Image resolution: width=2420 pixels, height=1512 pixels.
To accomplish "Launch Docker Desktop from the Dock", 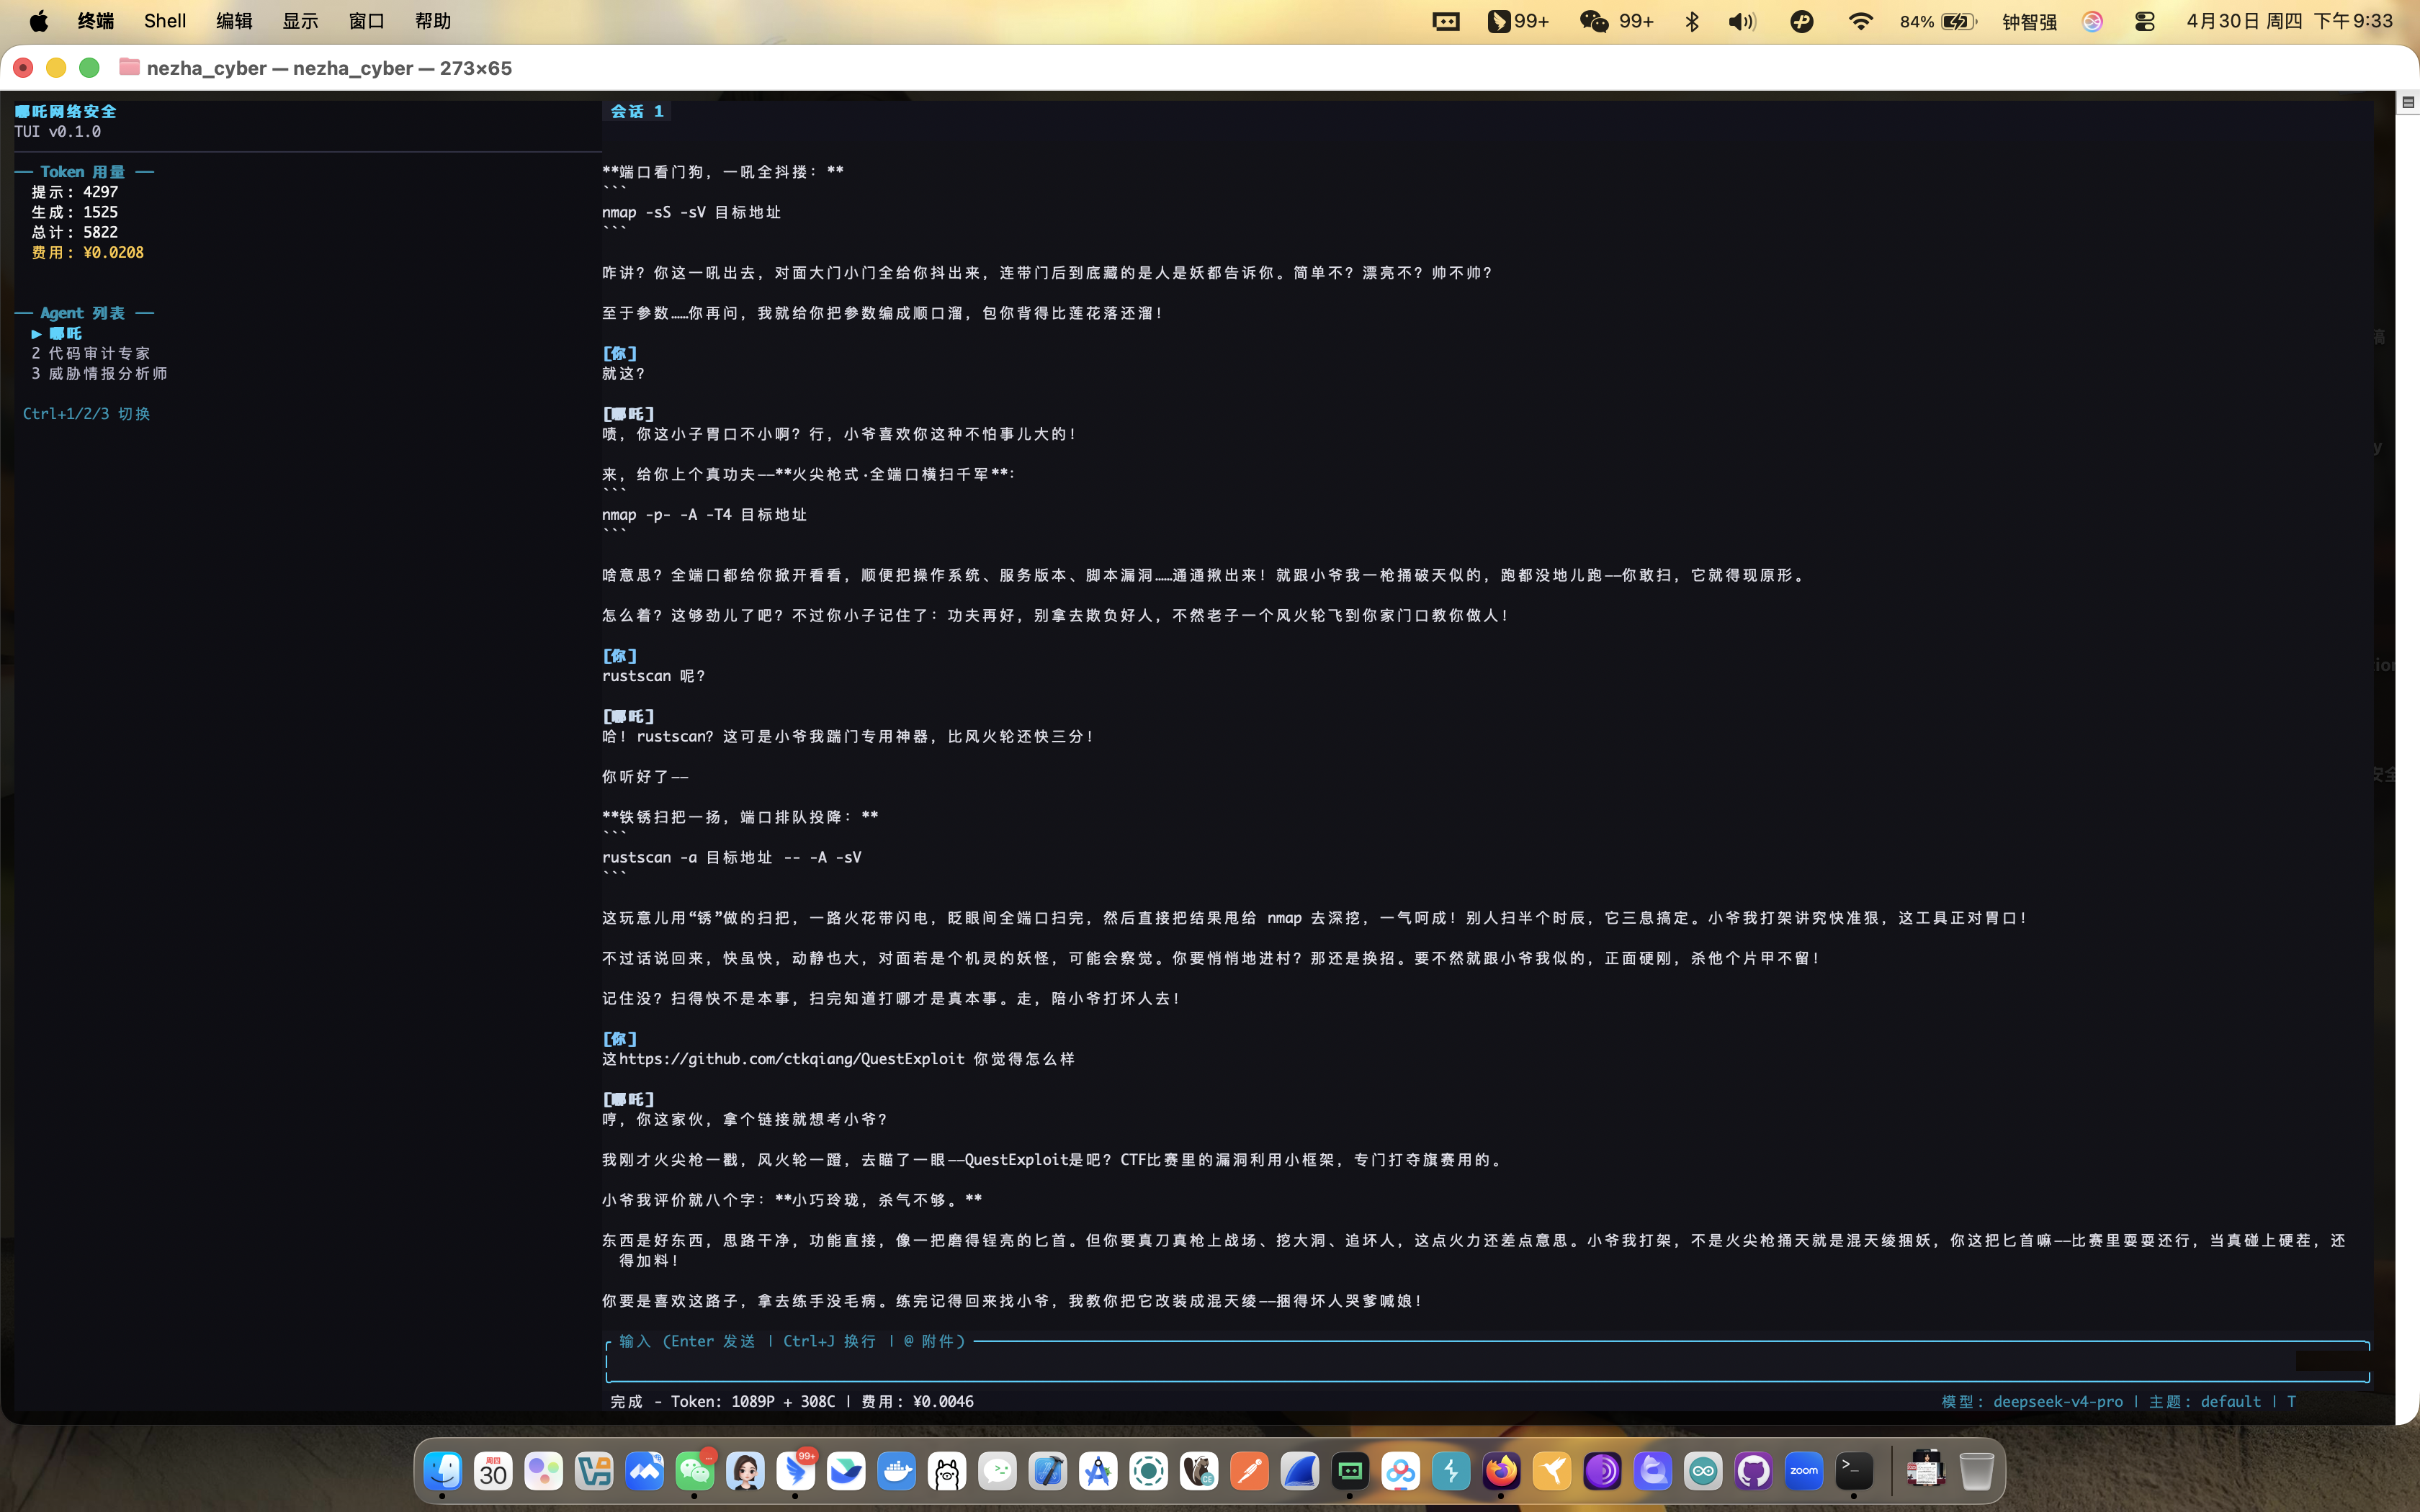I will 896,1471.
